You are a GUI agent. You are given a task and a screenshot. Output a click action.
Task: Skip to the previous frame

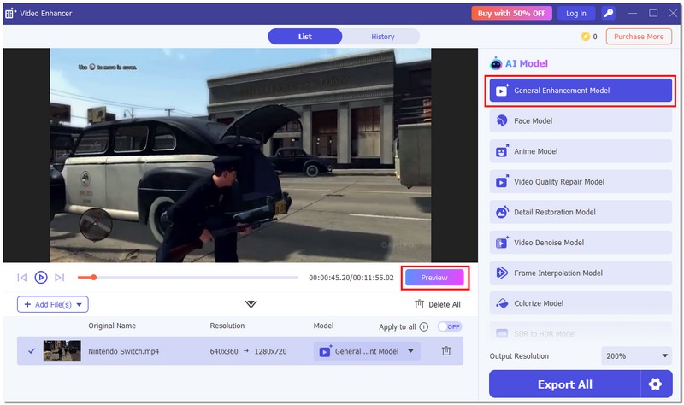(x=22, y=278)
